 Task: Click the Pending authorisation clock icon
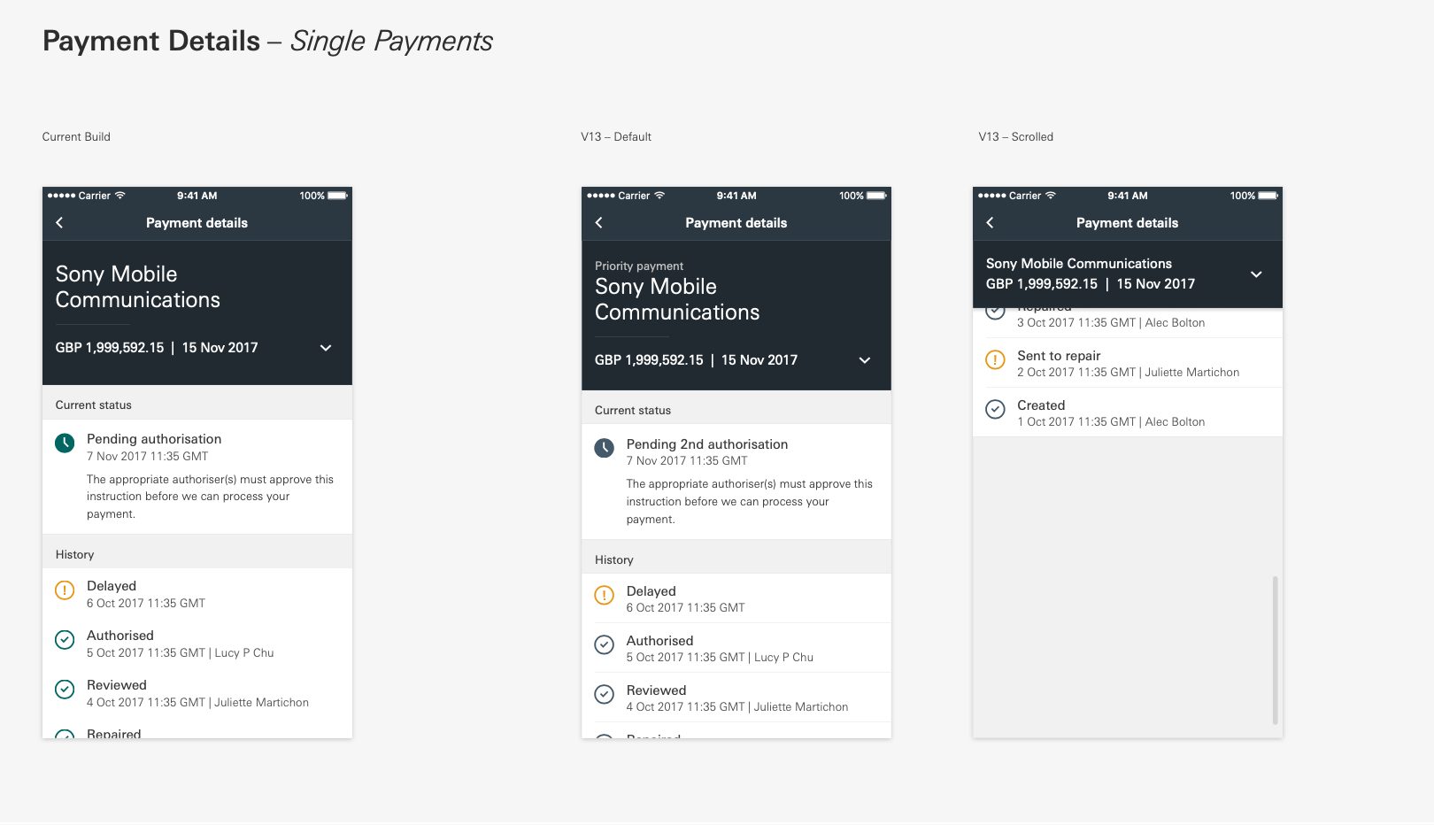coord(64,443)
